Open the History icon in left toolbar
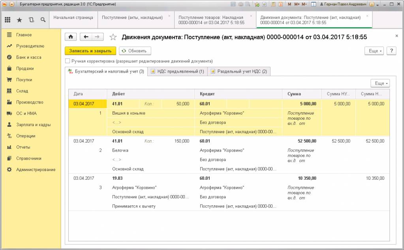 pos(31,20)
